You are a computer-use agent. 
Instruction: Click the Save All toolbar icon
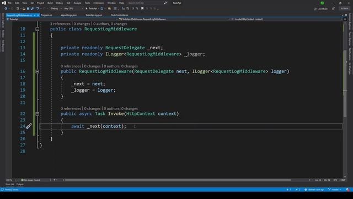point(32,9)
